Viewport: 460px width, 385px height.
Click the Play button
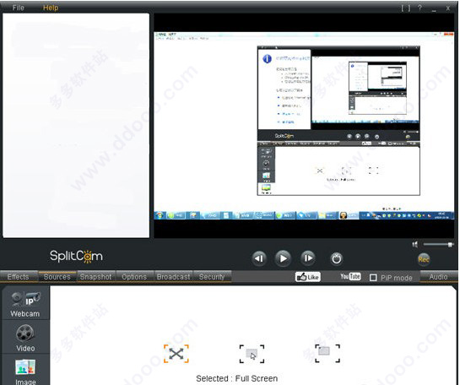283,258
